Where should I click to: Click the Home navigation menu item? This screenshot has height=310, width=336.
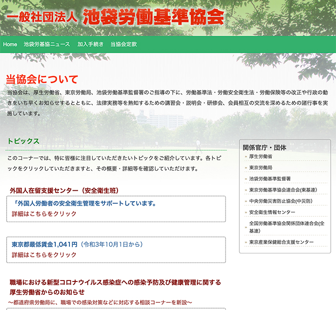(10, 44)
